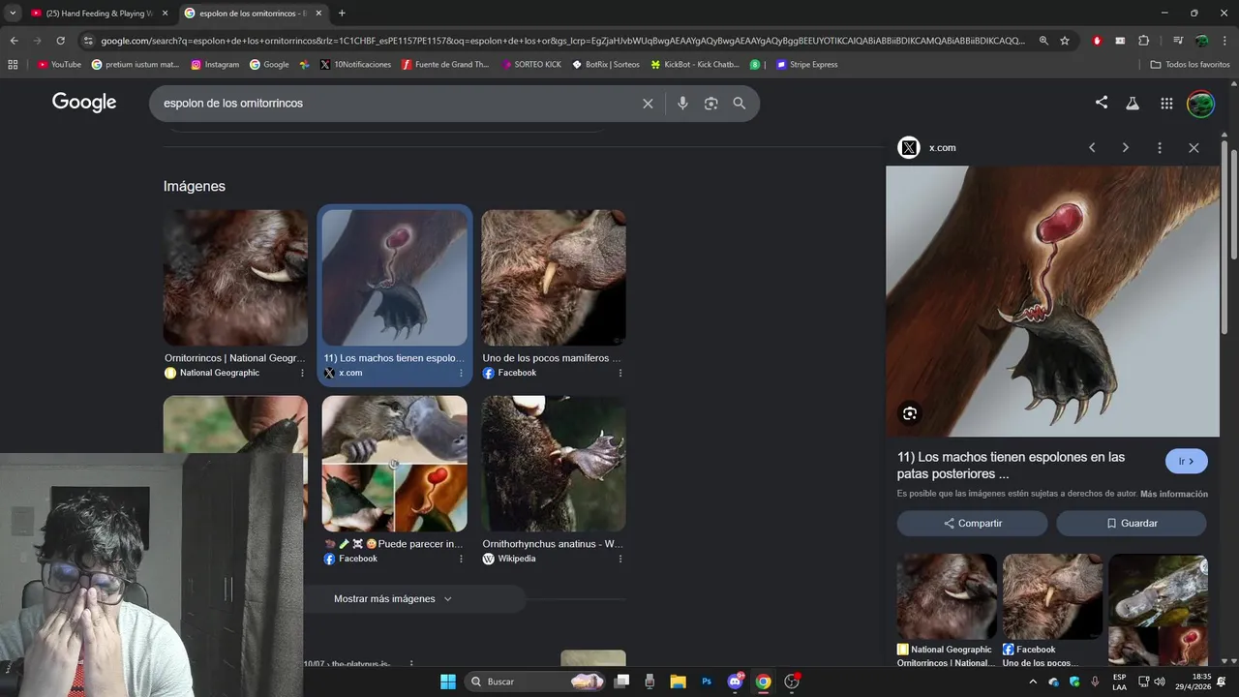Open options for Wikipedia image result
Viewport: 1239px width, 697px height.
pyautogui.click(x=620, y=559)
